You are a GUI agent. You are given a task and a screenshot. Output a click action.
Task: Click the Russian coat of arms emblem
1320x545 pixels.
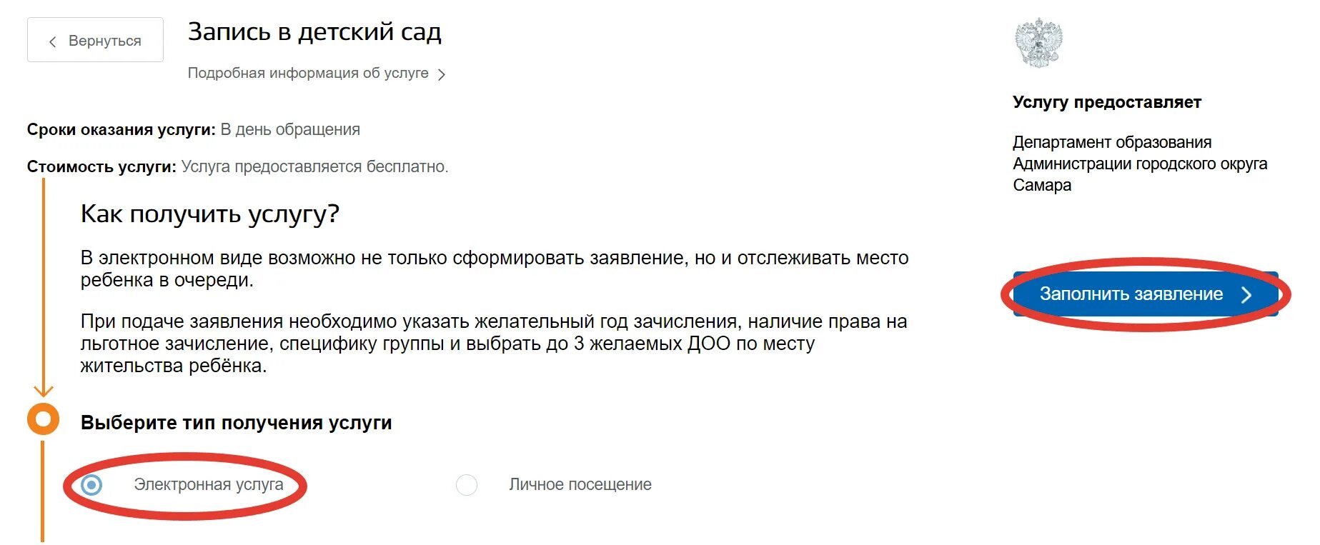pos(1038,43)
